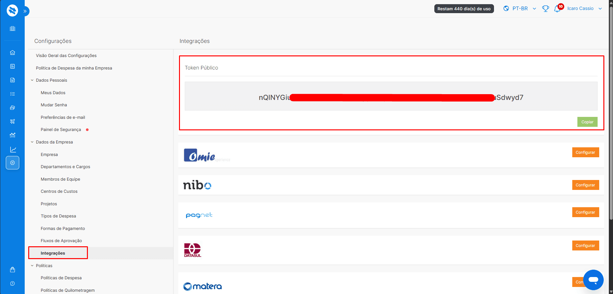Click the Token Público heading

[x=201, y=68]
